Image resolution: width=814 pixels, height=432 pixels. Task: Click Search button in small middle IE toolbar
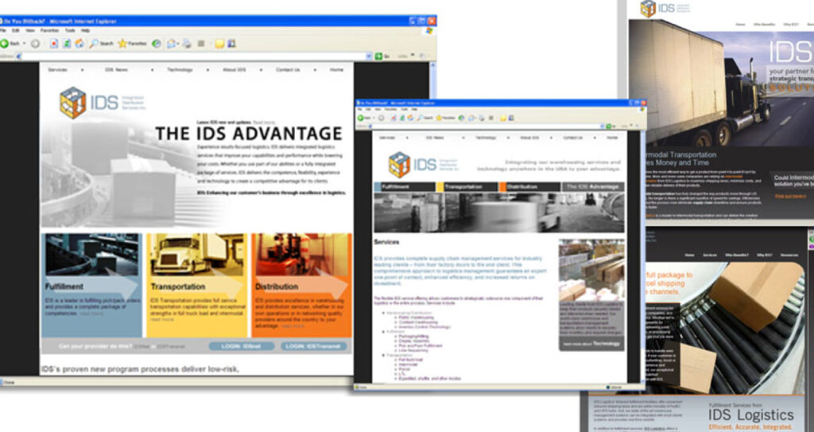[x=424, y=118]
